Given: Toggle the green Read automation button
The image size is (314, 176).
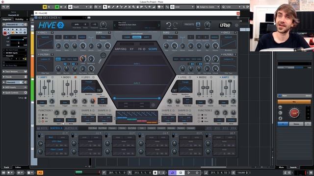Looking at the screenshot, I should 57,7.
